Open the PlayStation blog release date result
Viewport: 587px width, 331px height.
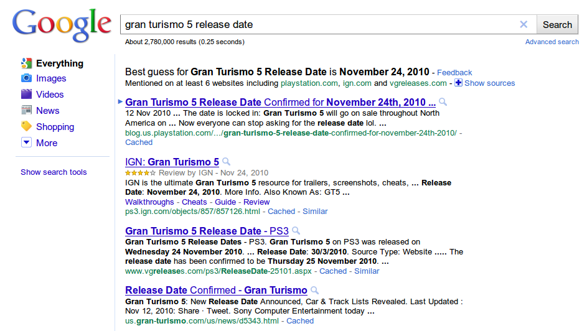coord(280,102)
